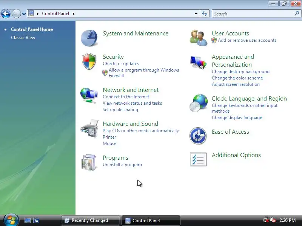This screenshot has width=302, height=226.
Task: Open the Ease of Access heading
Action: (x=230, y=132)
